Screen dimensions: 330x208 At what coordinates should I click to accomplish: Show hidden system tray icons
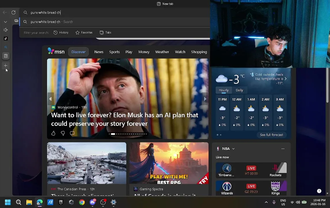[266, 202]
